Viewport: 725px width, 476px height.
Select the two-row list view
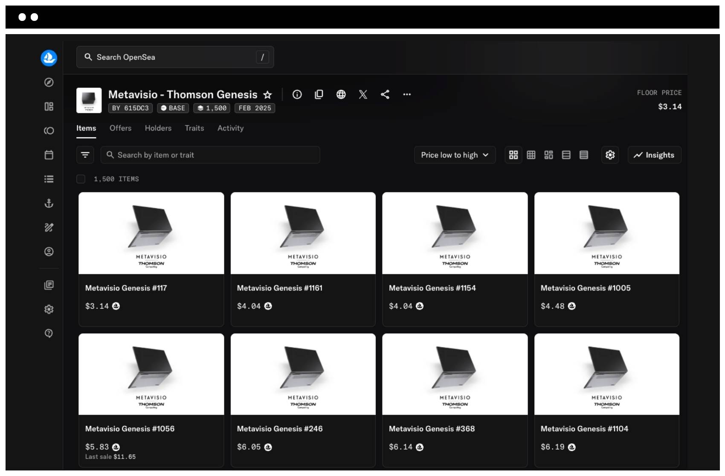click(566, 155)
